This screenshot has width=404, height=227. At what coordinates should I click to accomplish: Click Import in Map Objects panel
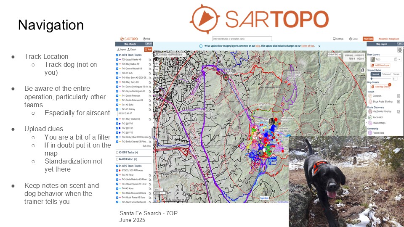pos(121,50)
